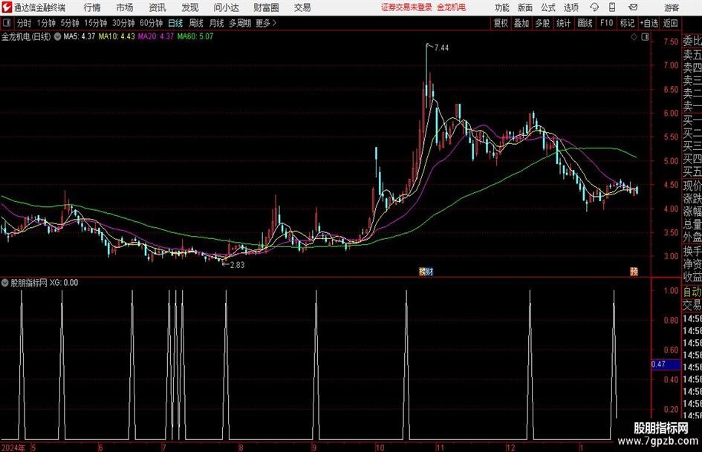Expand the dropdown beside 股朋指标网 indicator
This screenshot has width=702, height=452.
click(5, 283)
